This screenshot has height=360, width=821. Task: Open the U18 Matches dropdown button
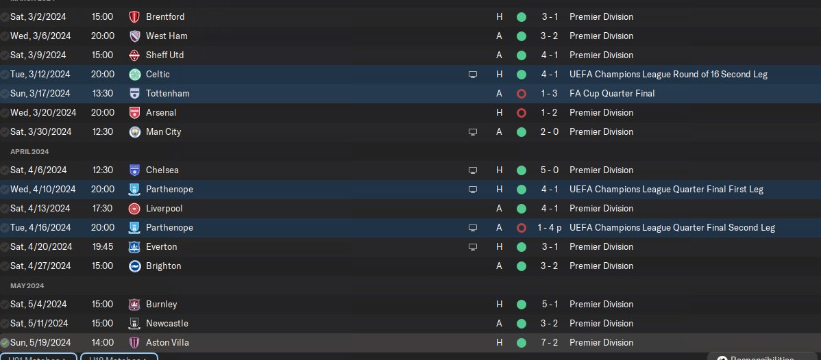(x=119, y=357)
